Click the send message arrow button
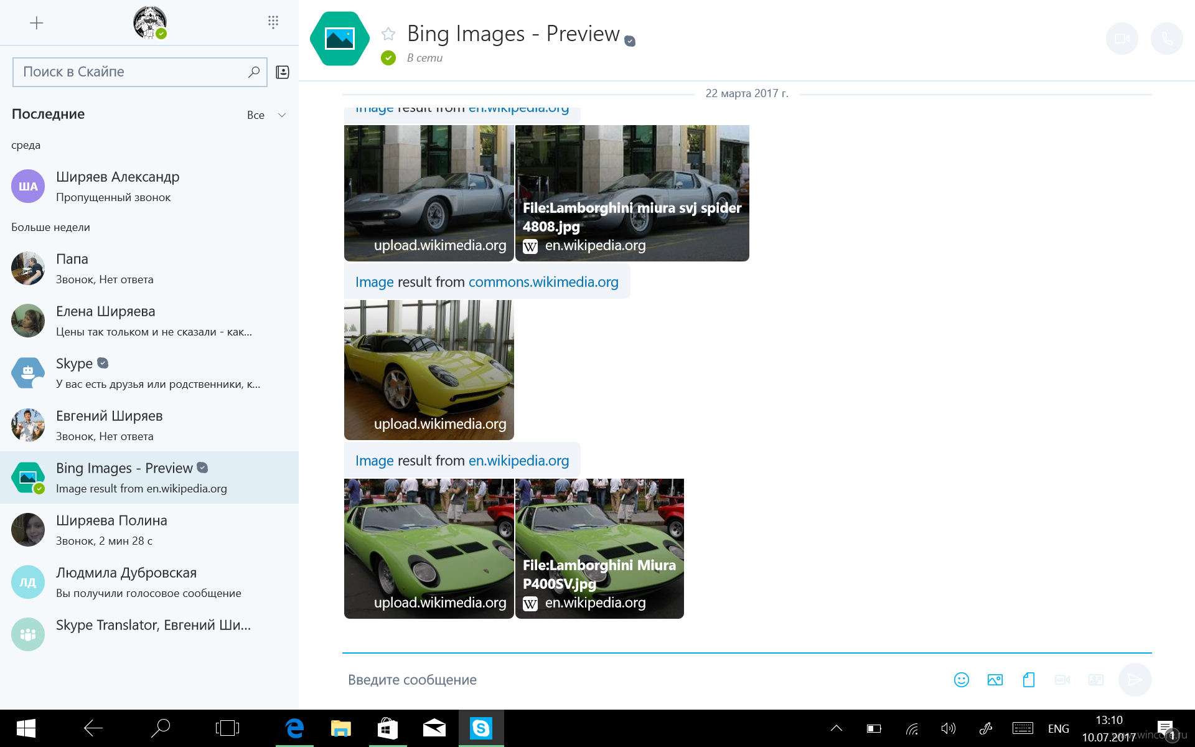This screenshot has height=747, width=1195. [x=1135, y=680]
